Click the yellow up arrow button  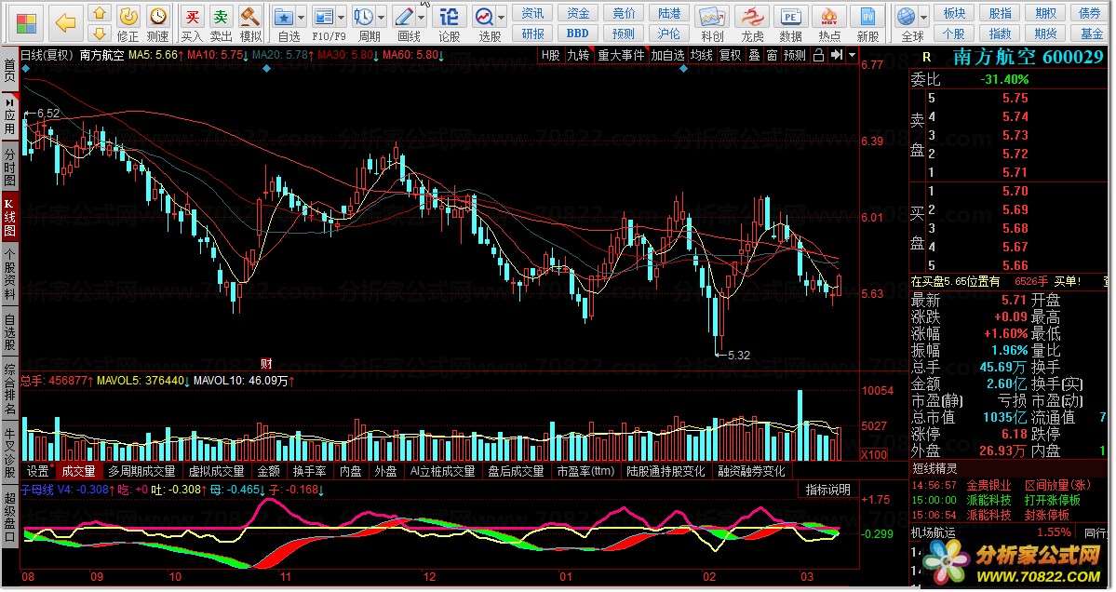tap(100, 13)
